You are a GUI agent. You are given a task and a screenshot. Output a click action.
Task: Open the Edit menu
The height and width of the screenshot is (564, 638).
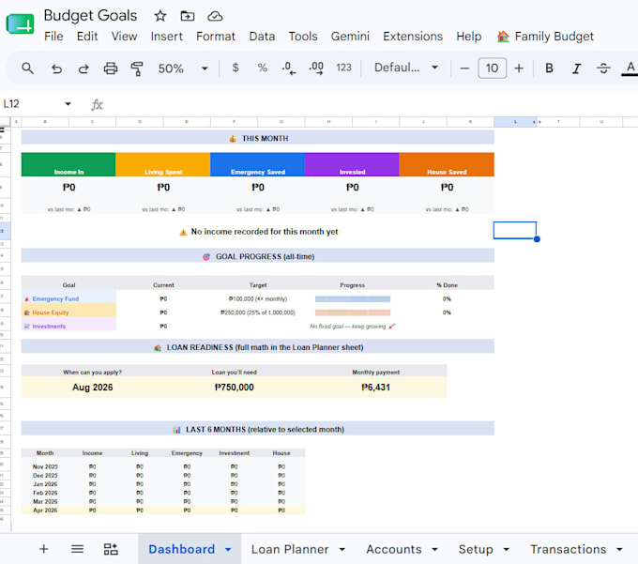(87, 37)
